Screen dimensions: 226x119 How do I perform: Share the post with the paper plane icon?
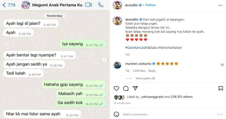point(135,88)
